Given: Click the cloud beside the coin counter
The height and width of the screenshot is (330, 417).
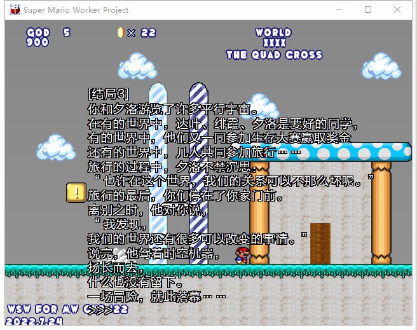Looking at the screenshot, I should pos(137,66).
